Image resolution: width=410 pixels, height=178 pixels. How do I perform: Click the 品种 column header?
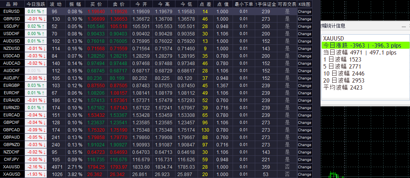[x=12, y=4]
